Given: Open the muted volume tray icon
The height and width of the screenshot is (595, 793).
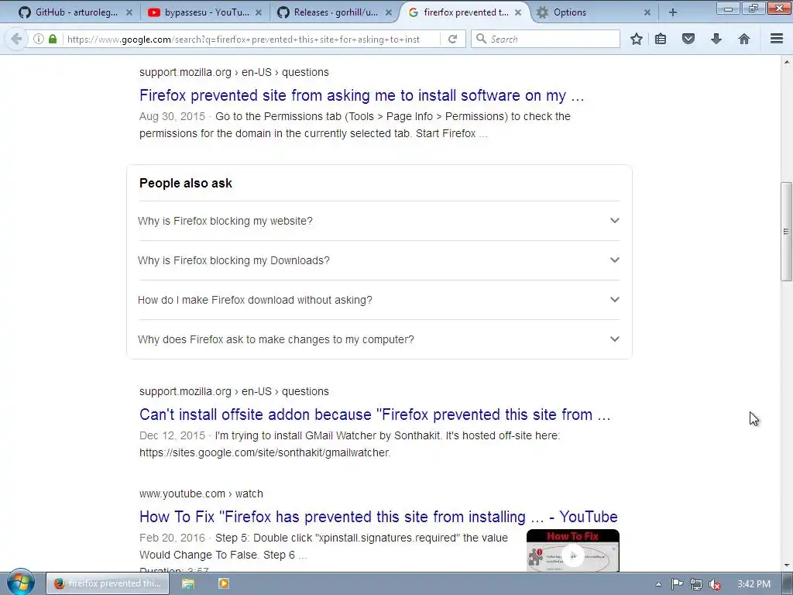Looking at the screenshot, I should [715, 584].
